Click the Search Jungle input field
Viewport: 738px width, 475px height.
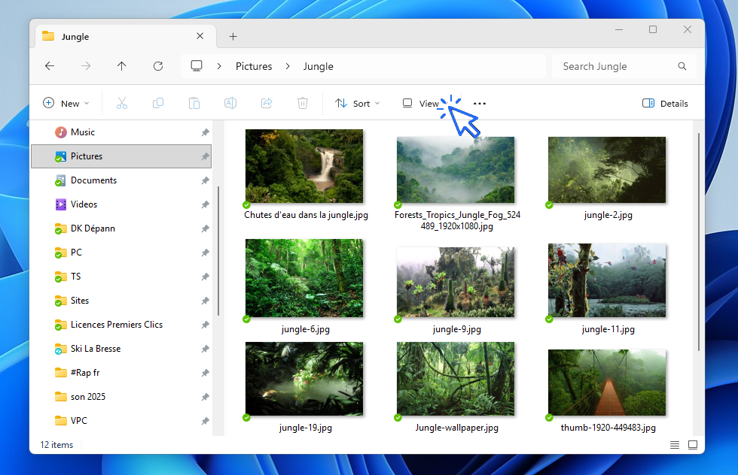pos(616,66)
